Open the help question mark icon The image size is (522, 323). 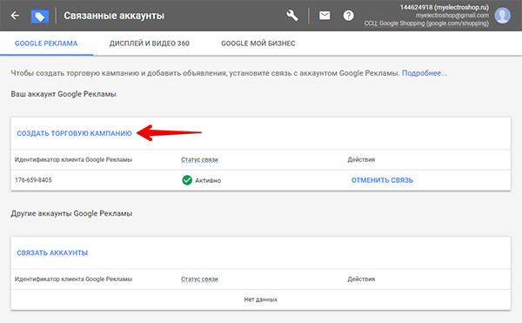click(348, 16)
